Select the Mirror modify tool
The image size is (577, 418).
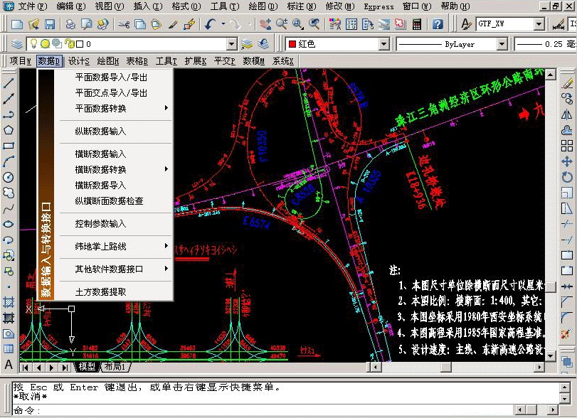click(567, 114)
